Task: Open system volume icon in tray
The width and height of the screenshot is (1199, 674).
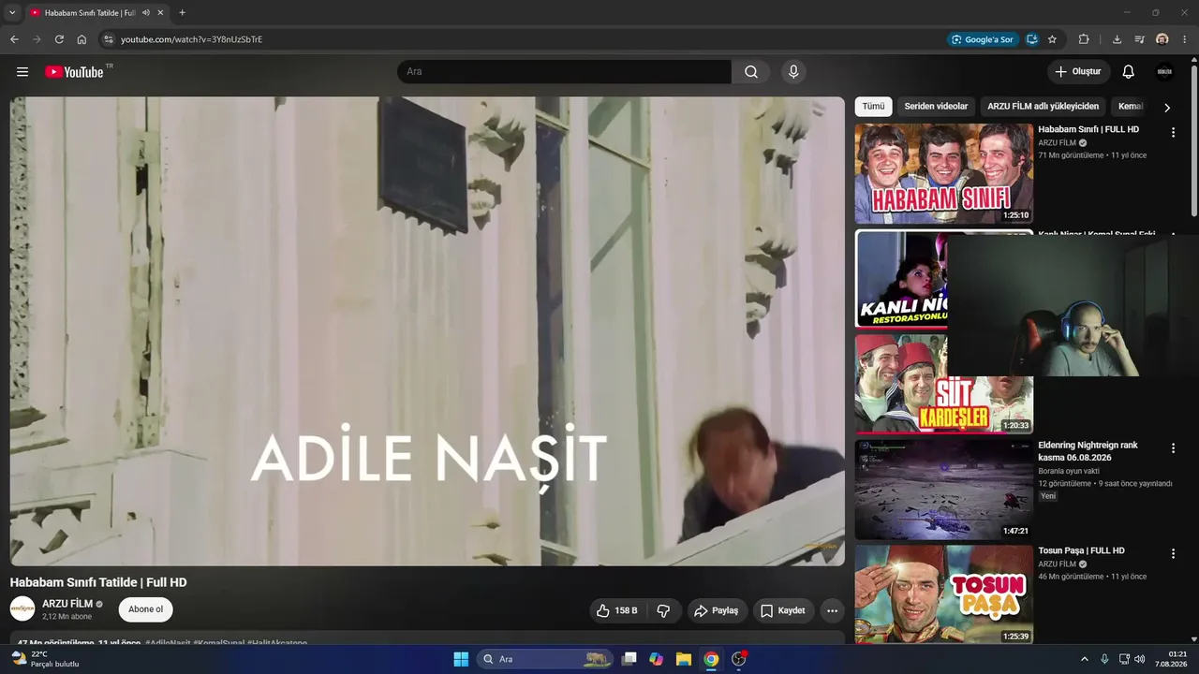Action: pos(1139,659)
